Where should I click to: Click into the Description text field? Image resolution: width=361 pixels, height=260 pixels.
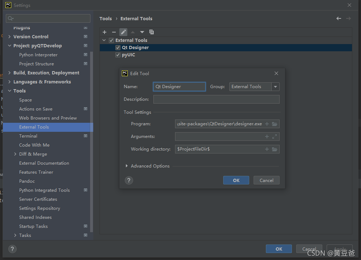(x=216, y=99)
